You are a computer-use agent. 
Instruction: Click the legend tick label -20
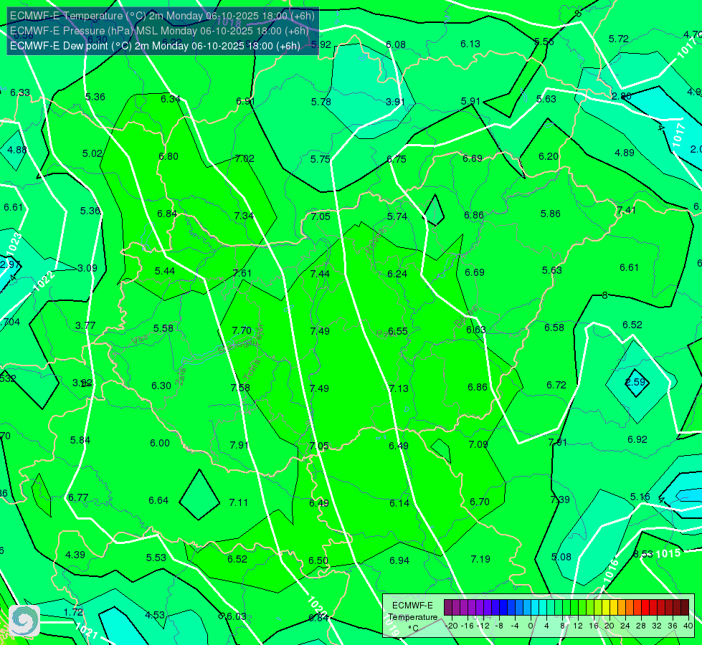452,626
